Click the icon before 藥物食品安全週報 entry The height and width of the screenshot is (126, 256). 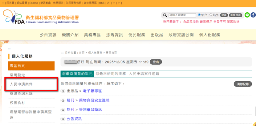63,100
